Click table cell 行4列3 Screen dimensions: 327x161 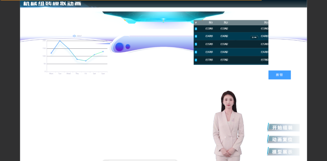tap(265, 36)
